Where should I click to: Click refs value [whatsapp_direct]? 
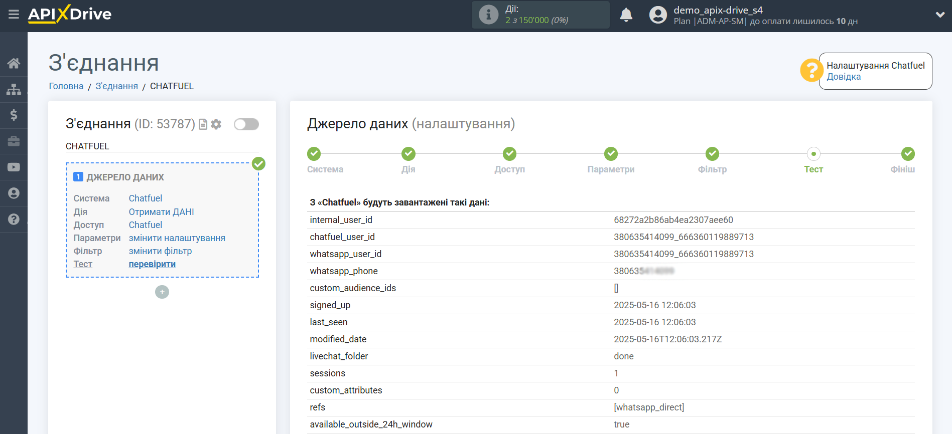click(649, 407)
